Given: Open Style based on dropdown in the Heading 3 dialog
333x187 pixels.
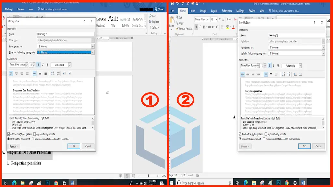Looking at the screenshot, I should pyautogui.click(x=323, y=47).
